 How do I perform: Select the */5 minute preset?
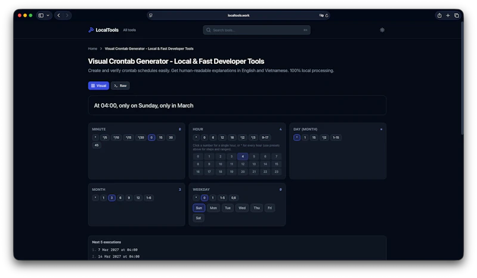click(105, 137)
